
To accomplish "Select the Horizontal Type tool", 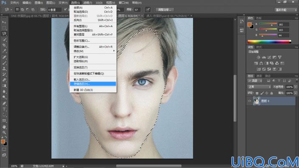I will (4, 109).
